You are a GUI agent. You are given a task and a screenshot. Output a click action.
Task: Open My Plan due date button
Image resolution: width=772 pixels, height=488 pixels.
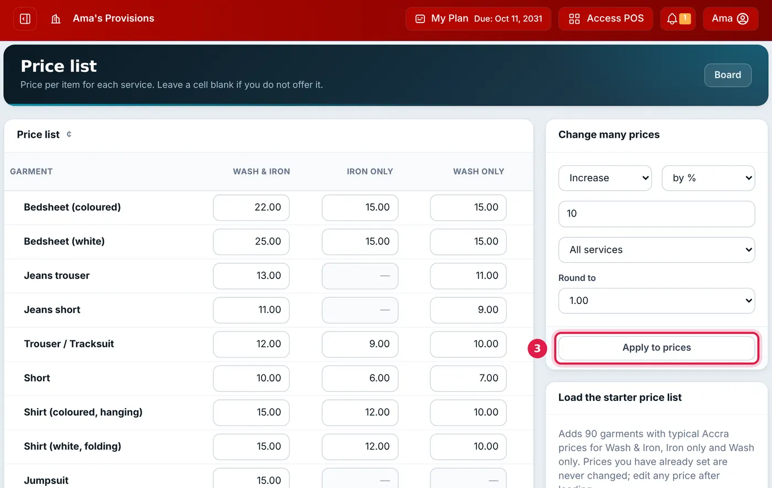tap(478, 19)
